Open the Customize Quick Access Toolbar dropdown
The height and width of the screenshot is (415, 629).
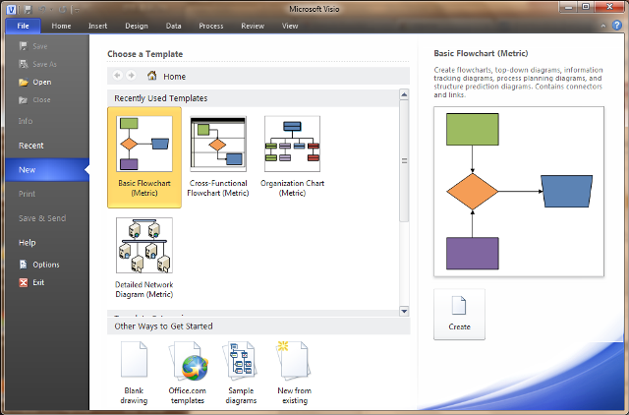click(x=78, y=9)
